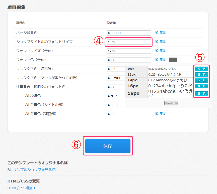Image resolution: width=217 pixels, height=194 pixels.
Task: Click the blue 保存 button
Action: [108, 146]
